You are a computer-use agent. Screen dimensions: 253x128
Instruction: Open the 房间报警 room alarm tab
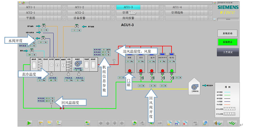pos(128,18)
